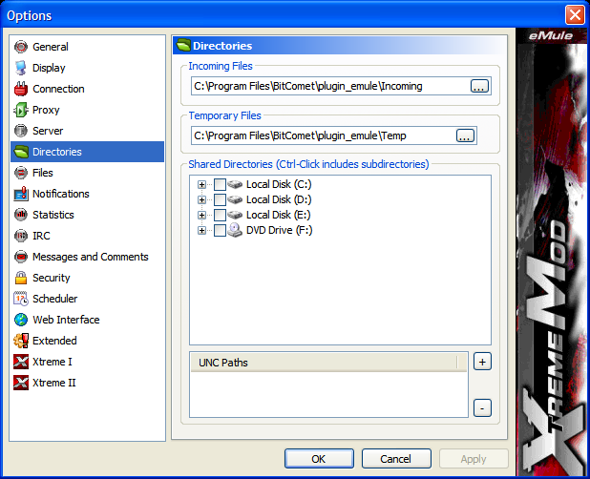
Task: Click the General category icon
Action: point(21,47)
